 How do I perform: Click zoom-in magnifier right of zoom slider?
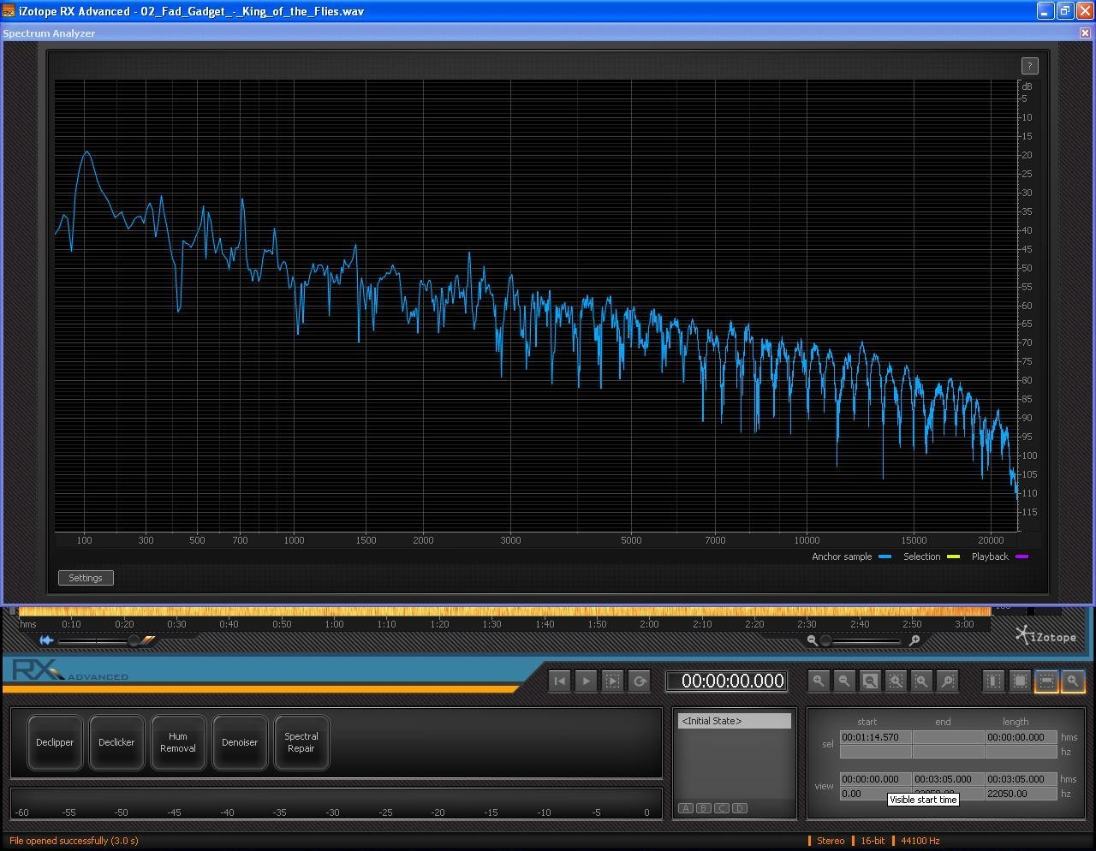click(x=914, y=640)
